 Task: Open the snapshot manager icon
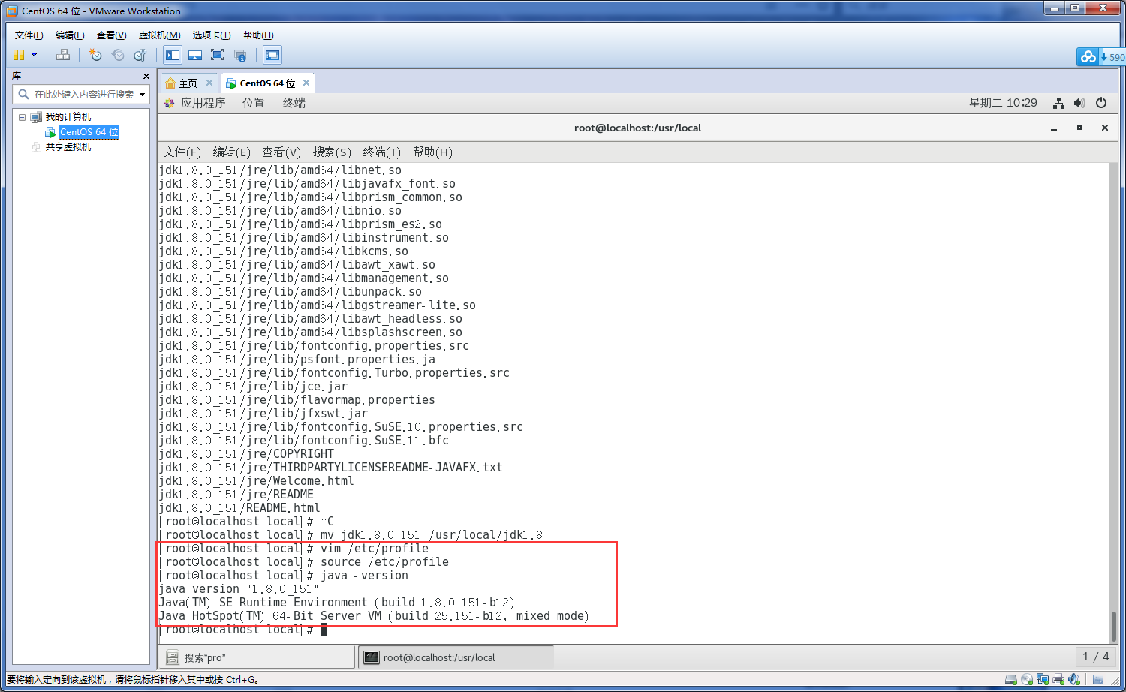click(140, 55)
